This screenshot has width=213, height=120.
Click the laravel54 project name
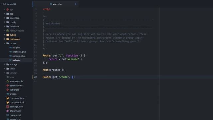[11, 4]
